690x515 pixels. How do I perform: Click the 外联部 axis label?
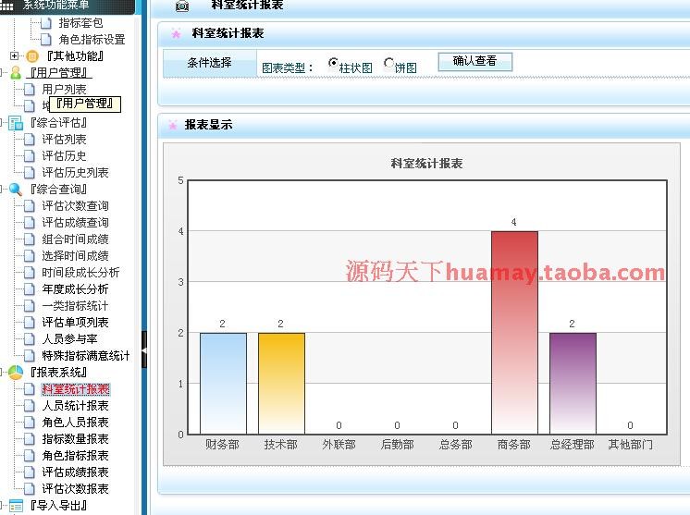[339, 445]
